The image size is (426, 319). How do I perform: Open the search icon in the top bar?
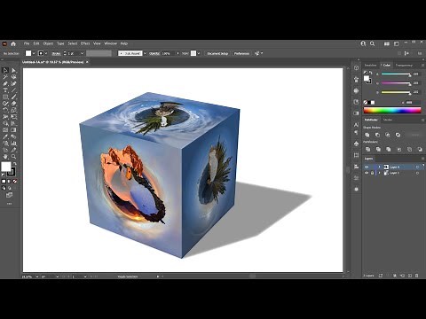point(373,43)
